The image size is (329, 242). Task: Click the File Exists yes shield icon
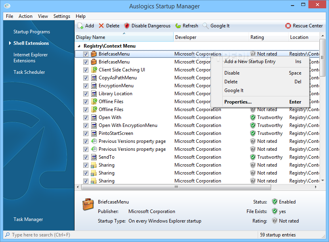pos(275,211)
